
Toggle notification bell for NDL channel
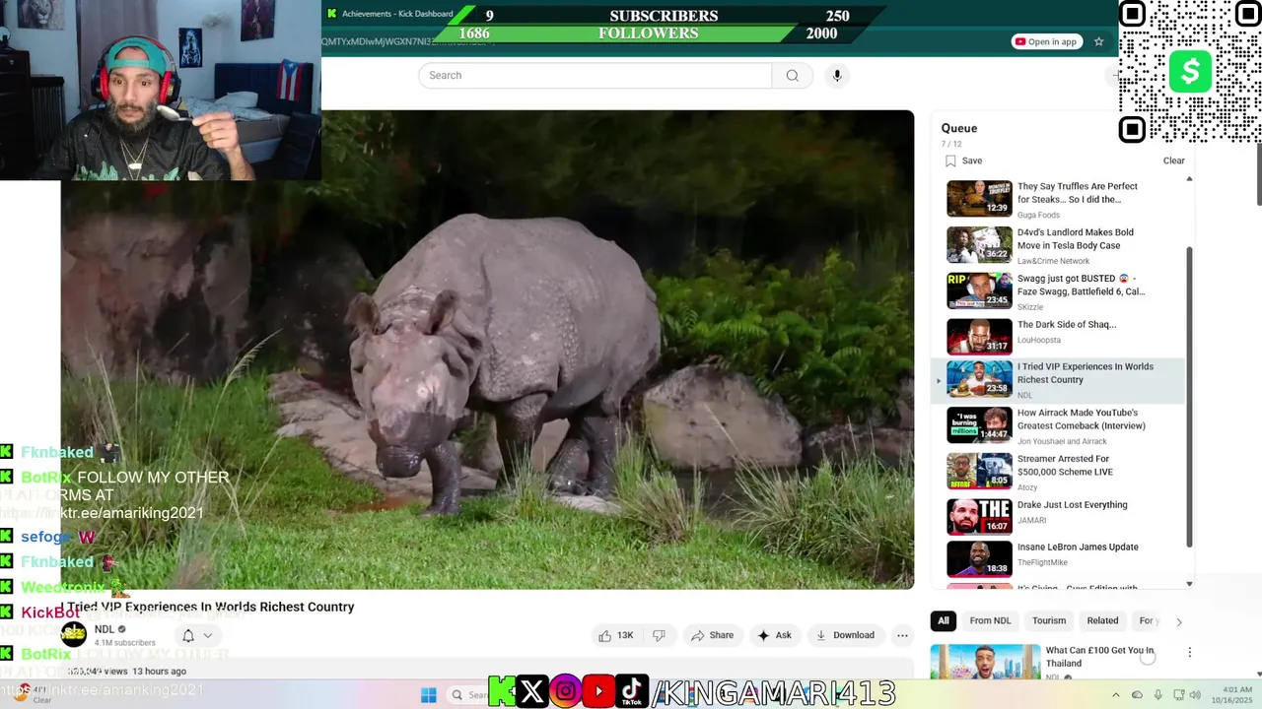point(188,635)
